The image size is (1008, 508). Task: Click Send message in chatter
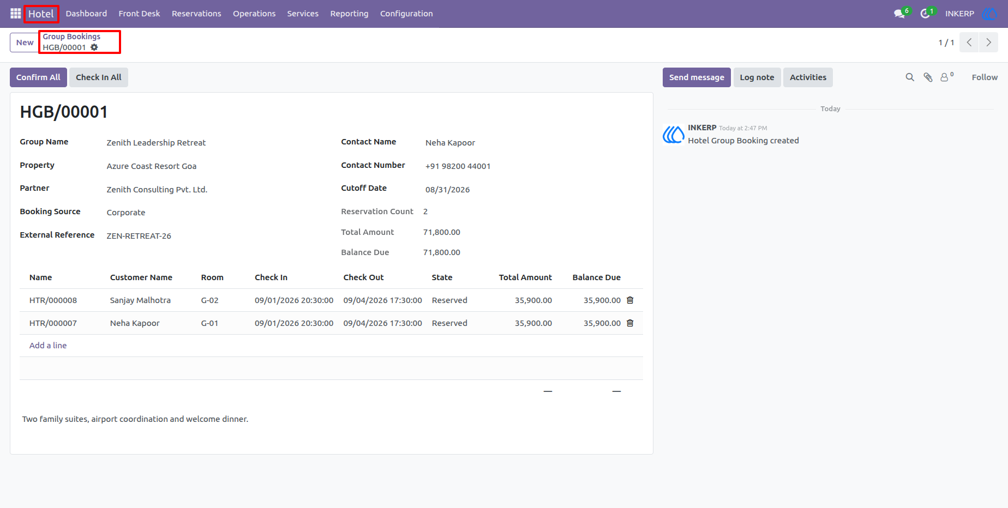coord(697,77)
